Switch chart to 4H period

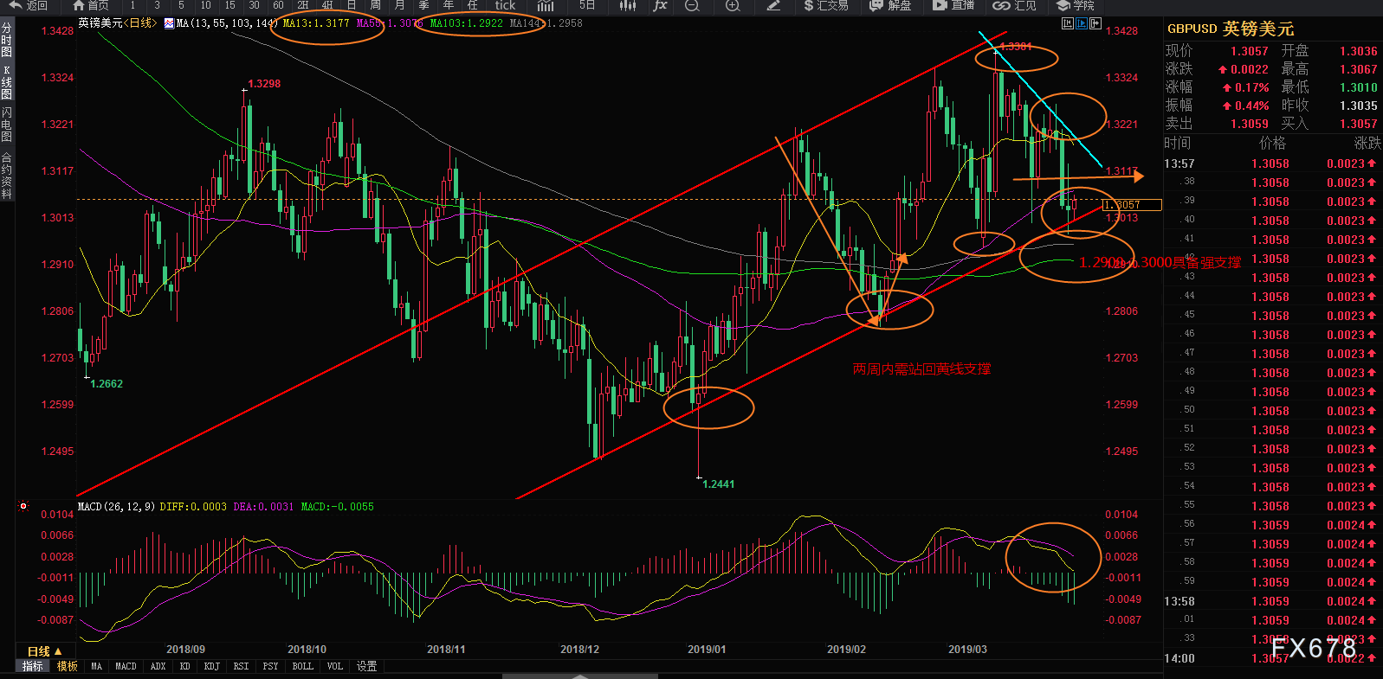click(327, 5)
